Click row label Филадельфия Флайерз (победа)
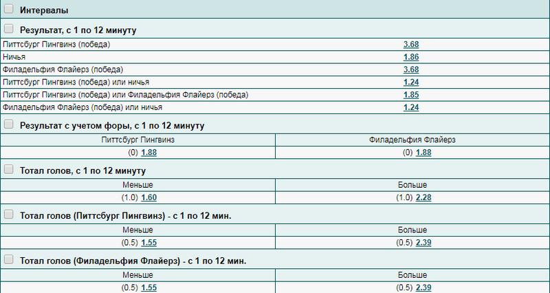This screenshot has height=293, width=550. (63, 69)
